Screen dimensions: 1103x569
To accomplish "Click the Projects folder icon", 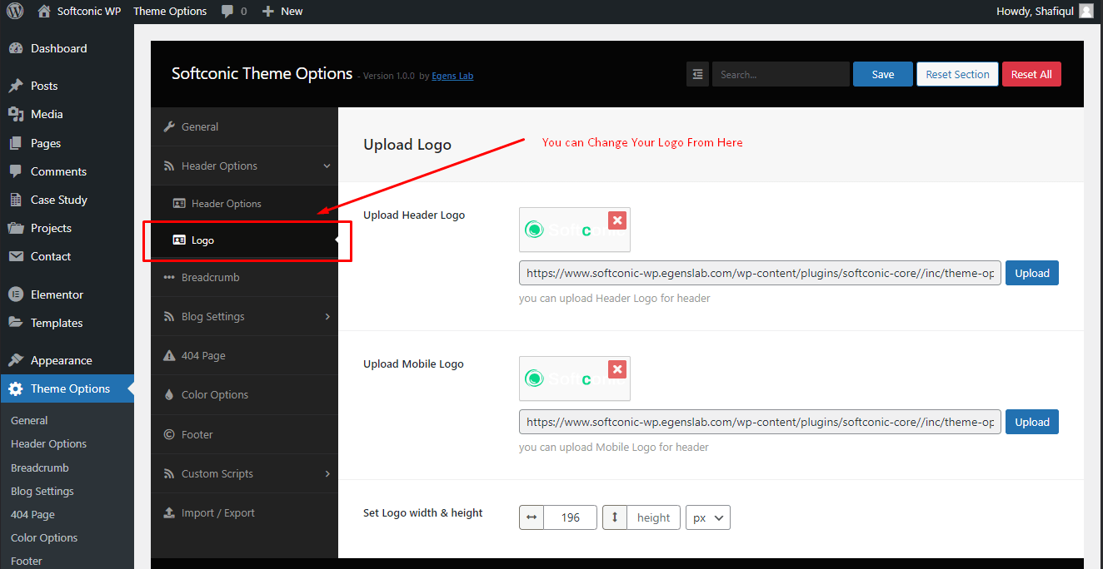I will point(15,228).
